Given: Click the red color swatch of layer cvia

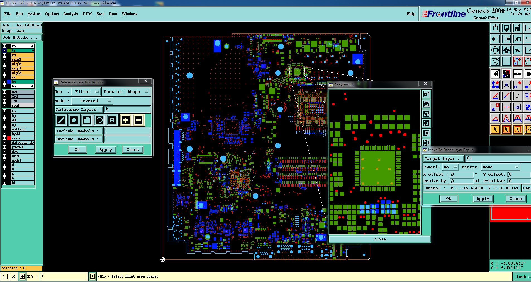Looking at the screenshot, I should pyautogui.click(x=9, y=138).
